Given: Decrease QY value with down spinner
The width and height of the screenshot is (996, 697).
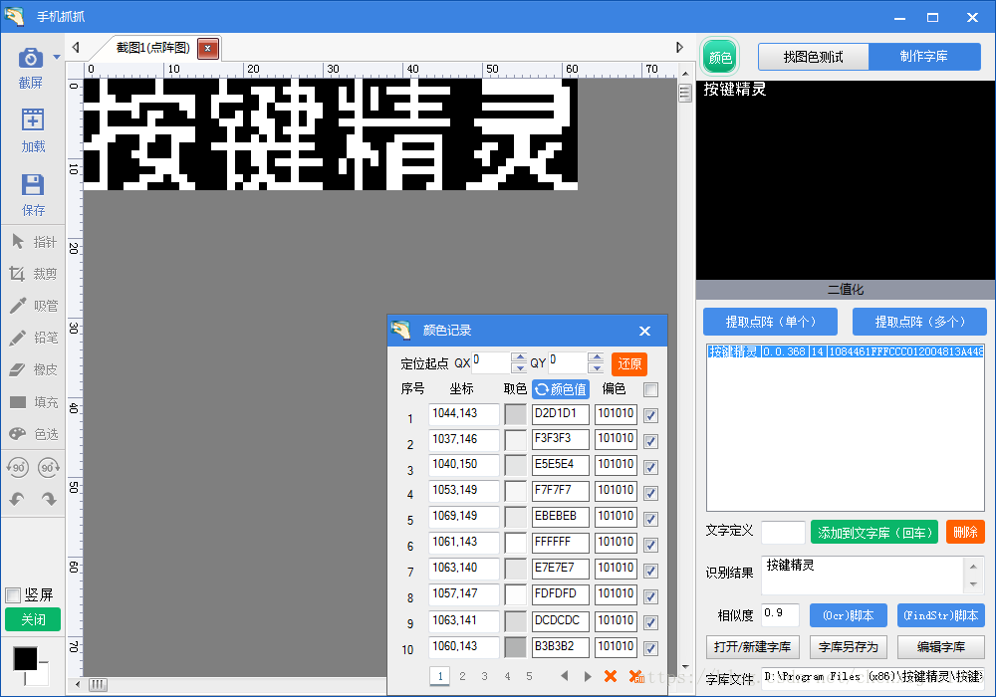Looking at the screenshot, I should [596, 368].
